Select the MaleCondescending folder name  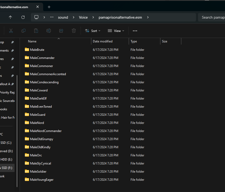(44, 82)
